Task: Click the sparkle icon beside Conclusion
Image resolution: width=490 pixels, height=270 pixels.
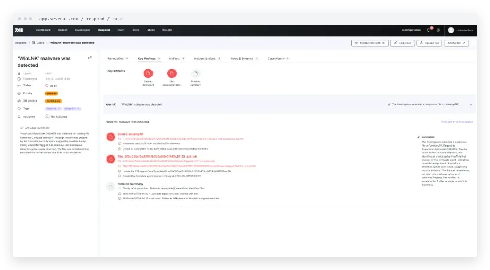Action: (418, 137)
